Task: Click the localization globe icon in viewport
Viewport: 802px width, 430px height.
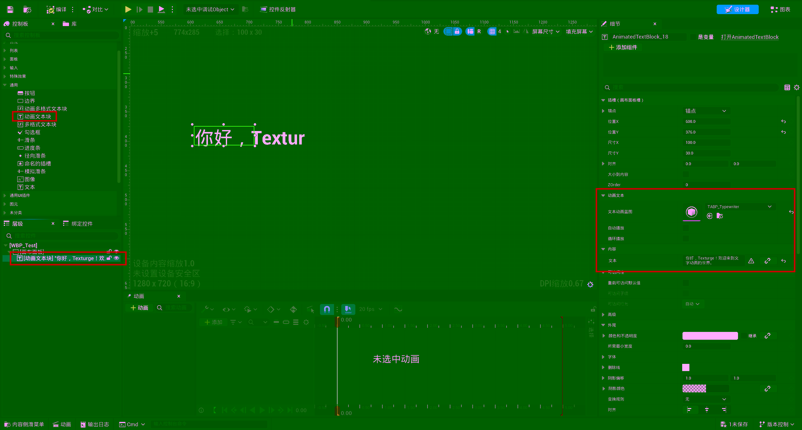Action: pos(428,31)
